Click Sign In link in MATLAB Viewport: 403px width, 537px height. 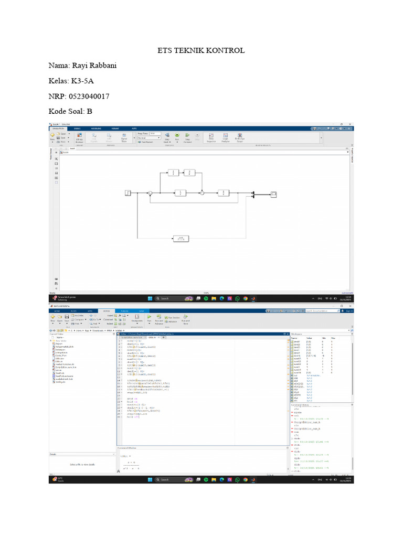click(349, 311)
